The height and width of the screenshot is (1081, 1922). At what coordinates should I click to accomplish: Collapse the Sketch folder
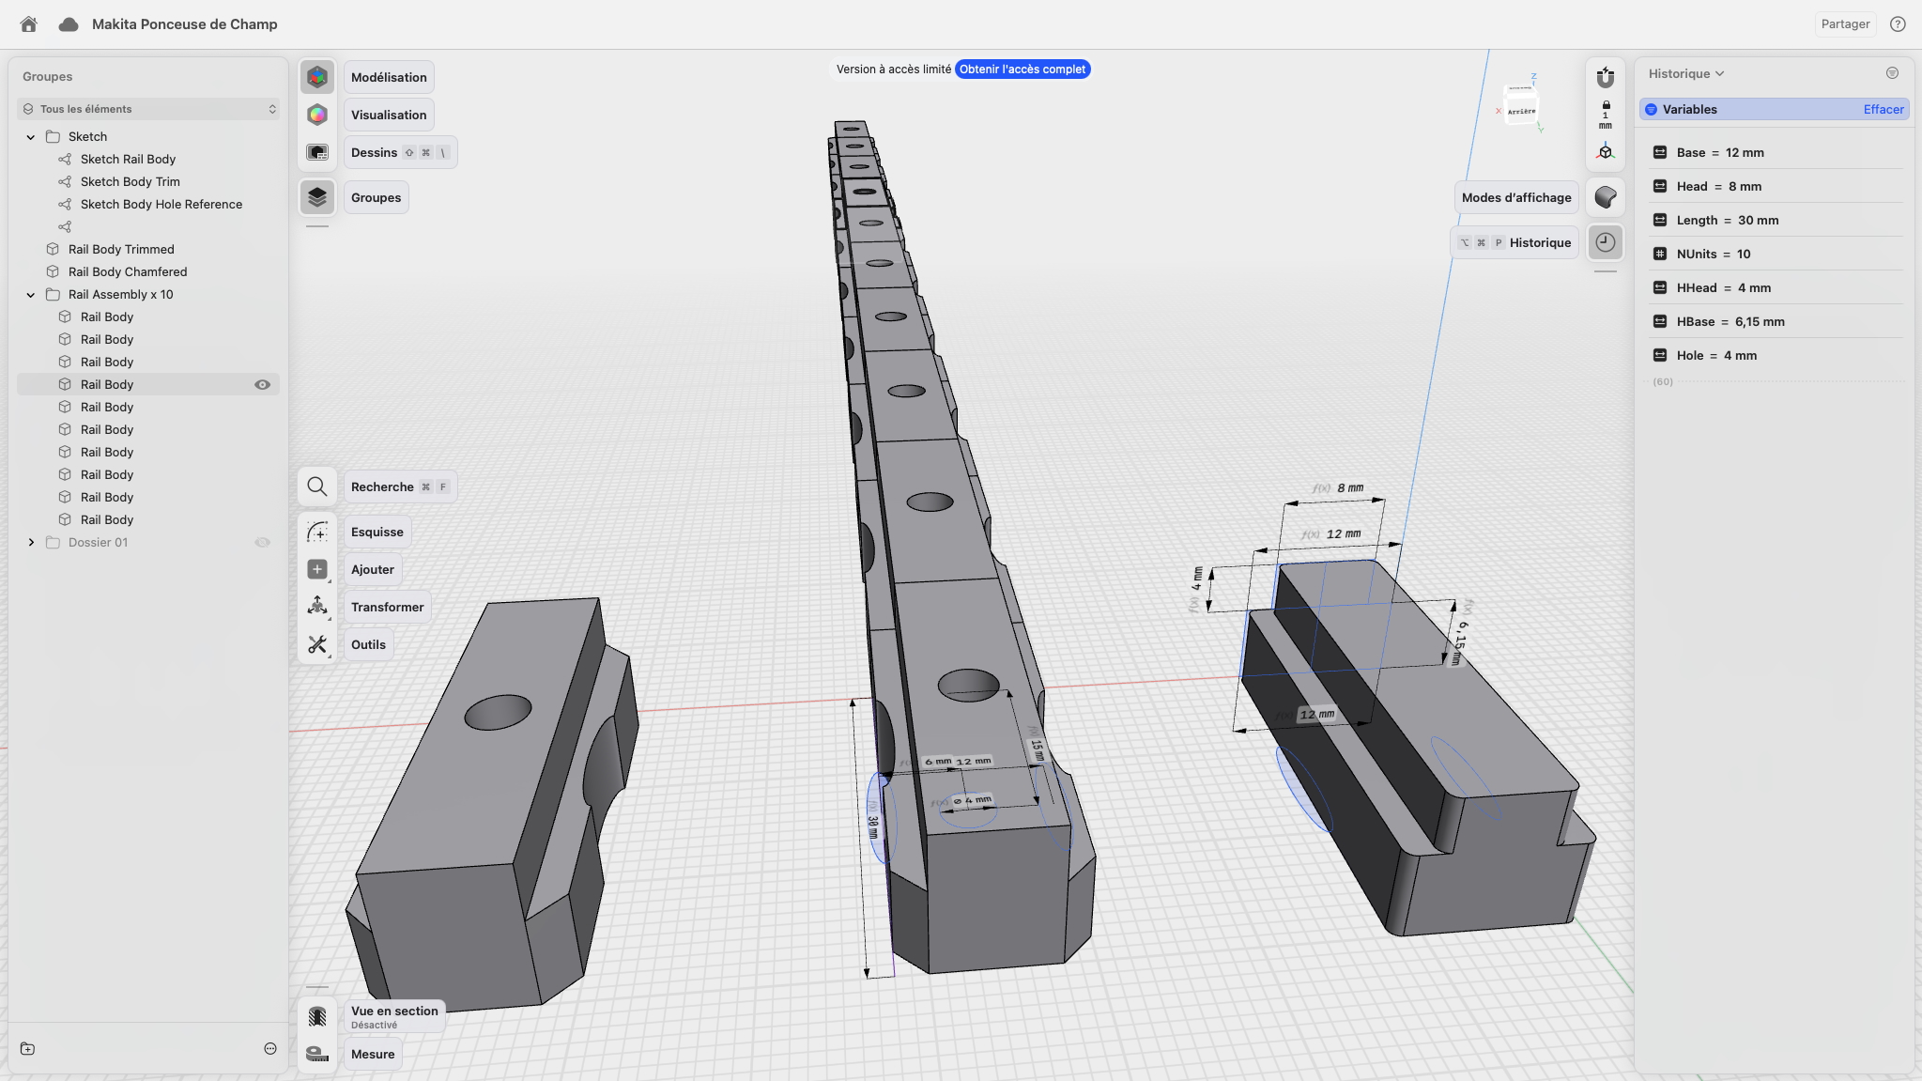coord(31,137)
